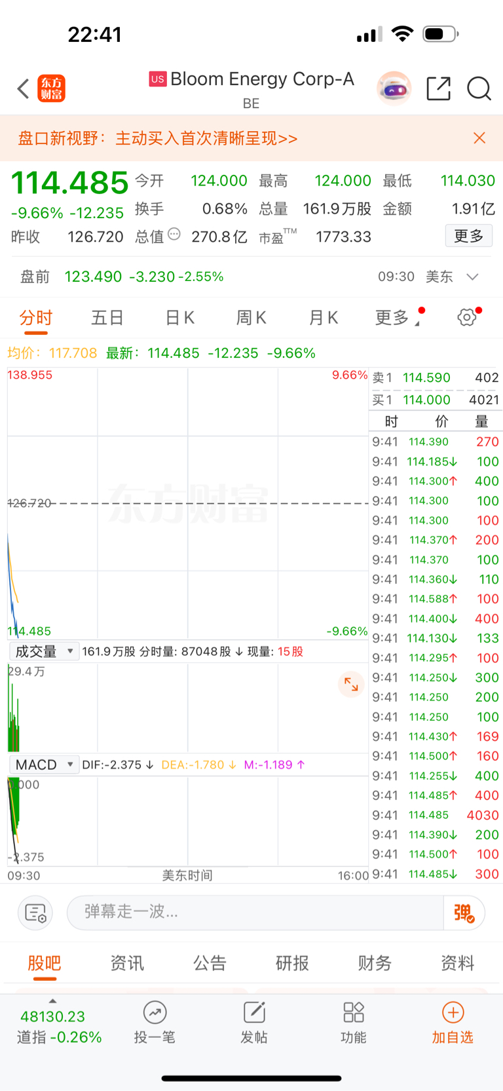Select the 114.485 4030 trade row
Viewport: 503px width, 1091px height.
point(436,815)
